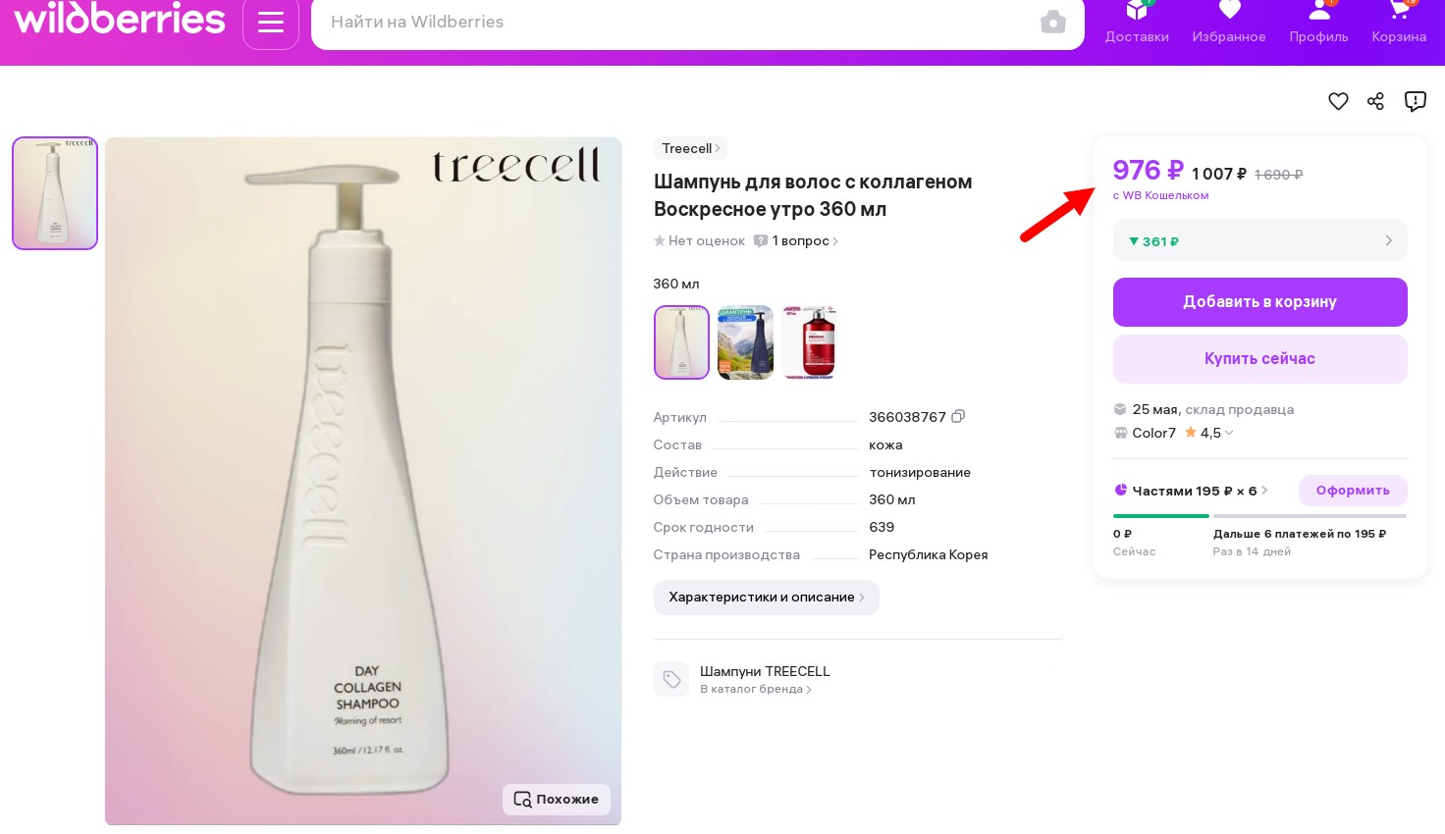Open the Профиль menu item
Image resolution: width=1445 pixels, height=834 pixels.
point(1318,24)
